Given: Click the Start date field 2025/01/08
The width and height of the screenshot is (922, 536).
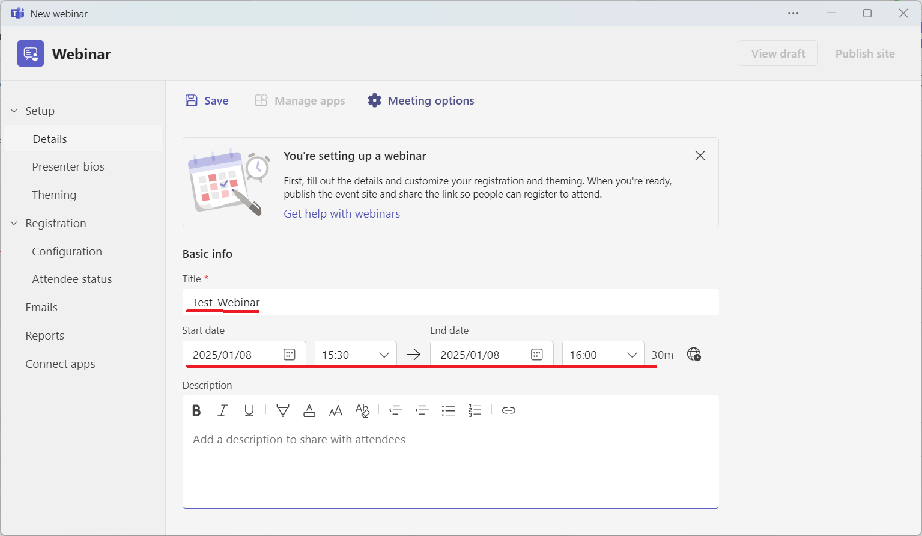Looking at the screenshot, I should [x=244, y=355].
